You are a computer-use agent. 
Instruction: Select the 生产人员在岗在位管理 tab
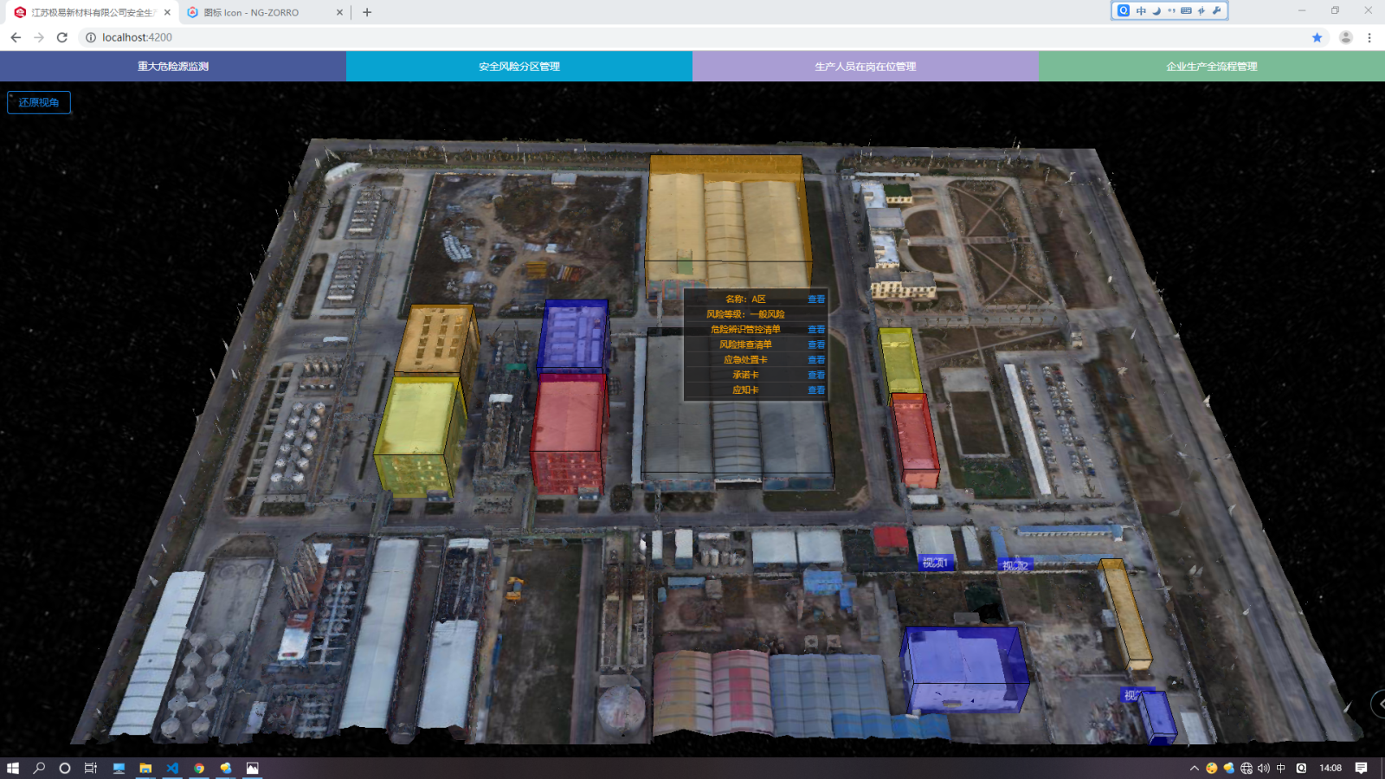point(866,67)
